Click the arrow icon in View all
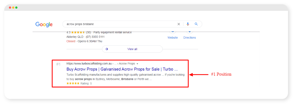295x106 pixels. tap(107, 49)
